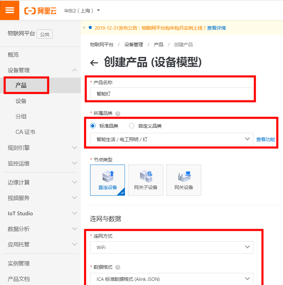Open the 查看功能 link
This screenshot has width=283, height=285.
265,139
